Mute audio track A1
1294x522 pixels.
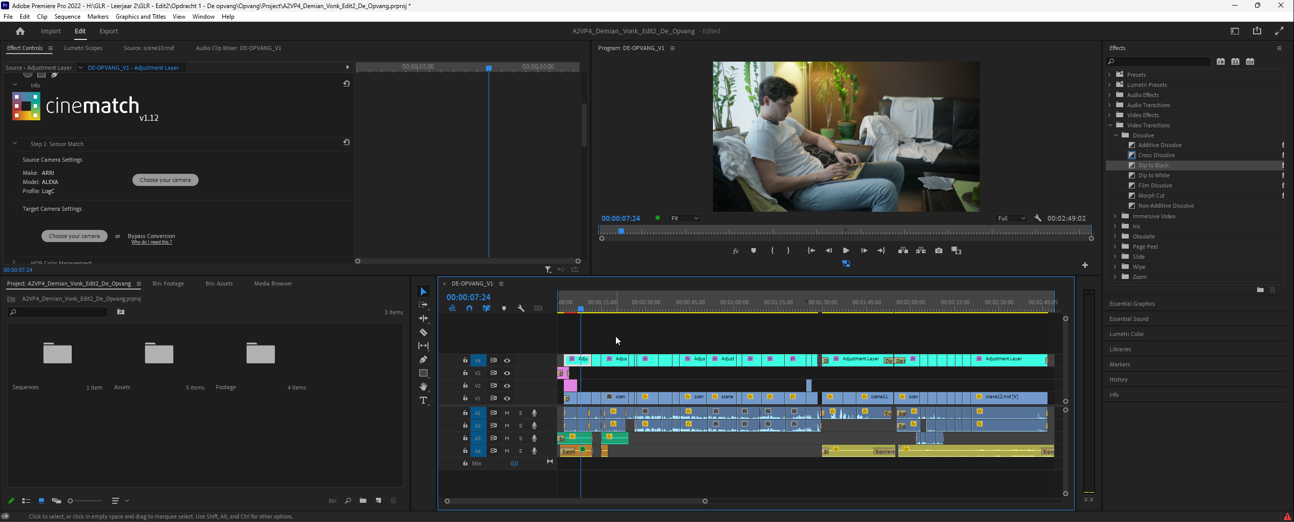507,413
